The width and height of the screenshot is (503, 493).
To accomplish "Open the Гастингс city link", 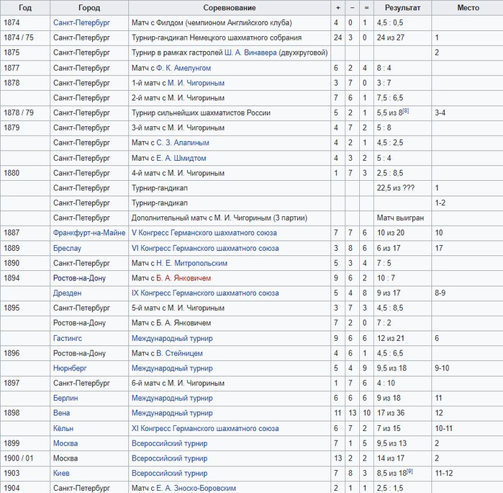I will pyautogui.click(x=68, y=339).
